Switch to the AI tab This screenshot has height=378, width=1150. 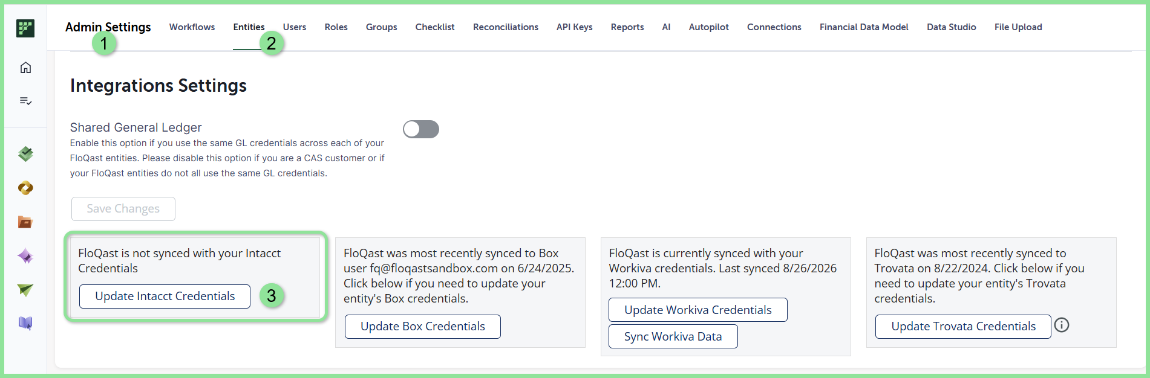click(666, 27)
